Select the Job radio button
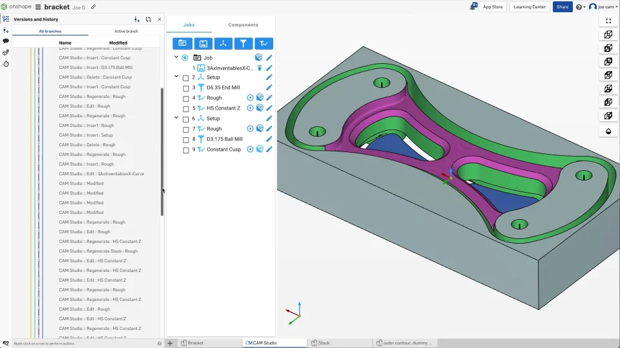The height and width of the screenshot is (348, 620). pos(185,58)
